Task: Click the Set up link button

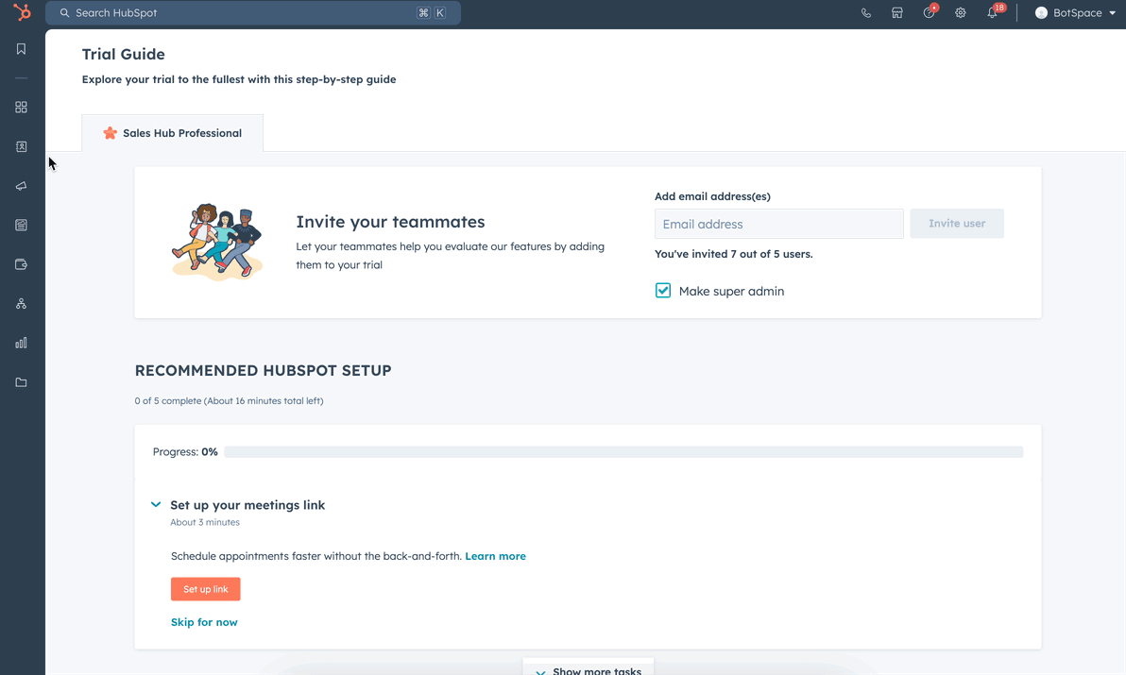Action: pyautogui.click(x=205, y=589)
